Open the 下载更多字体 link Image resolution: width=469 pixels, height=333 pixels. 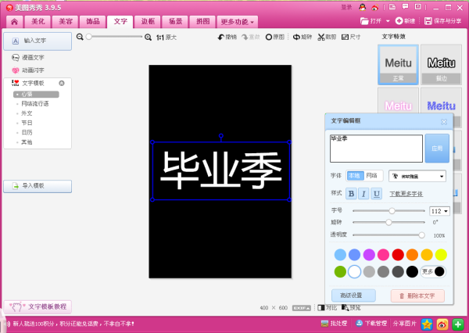(406, 194)
